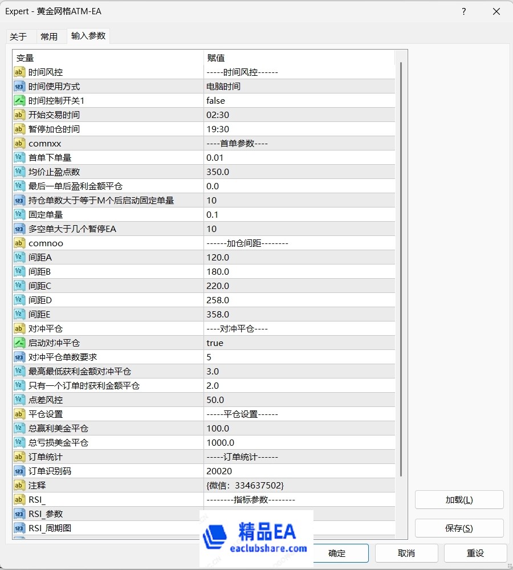
Task: Click the 123 integer icon beside 时间使用方式
Action: point(19,86)
